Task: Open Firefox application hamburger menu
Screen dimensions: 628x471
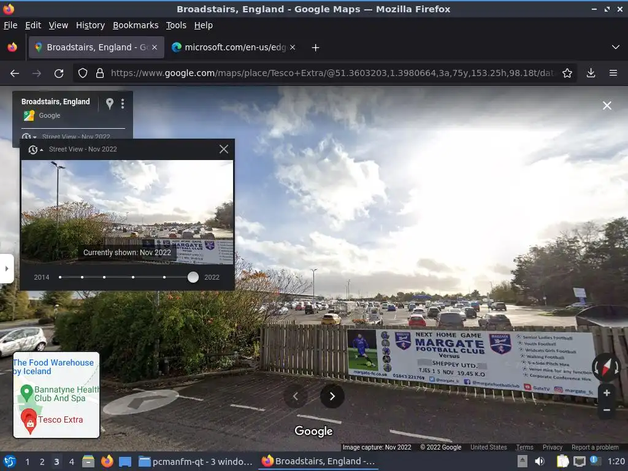Action: click(613, 74)
